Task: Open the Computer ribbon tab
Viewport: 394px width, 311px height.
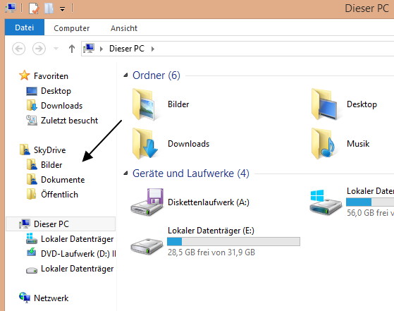Action: tap(72, 28)
